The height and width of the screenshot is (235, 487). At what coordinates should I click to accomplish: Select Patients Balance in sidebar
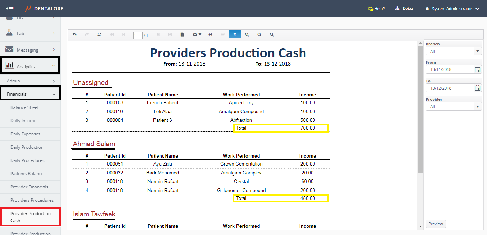[27, 174]
